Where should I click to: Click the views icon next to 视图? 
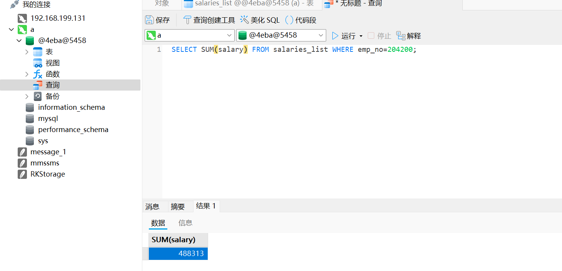(x=38, y=63)
